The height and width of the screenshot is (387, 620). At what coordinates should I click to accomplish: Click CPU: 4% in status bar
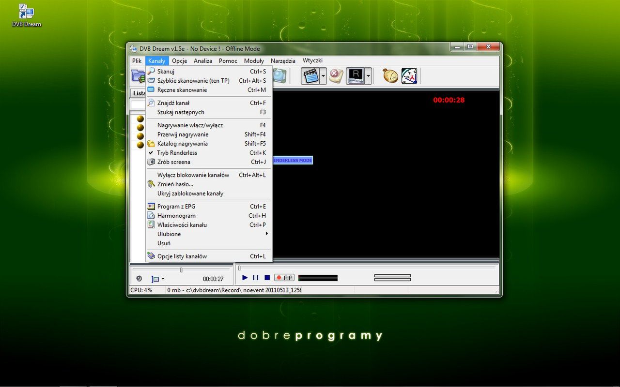141,290
